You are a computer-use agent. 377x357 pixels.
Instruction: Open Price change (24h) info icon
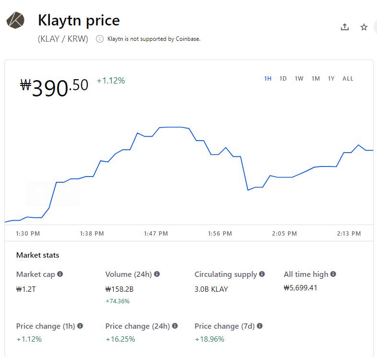click(x=175, y=326)
